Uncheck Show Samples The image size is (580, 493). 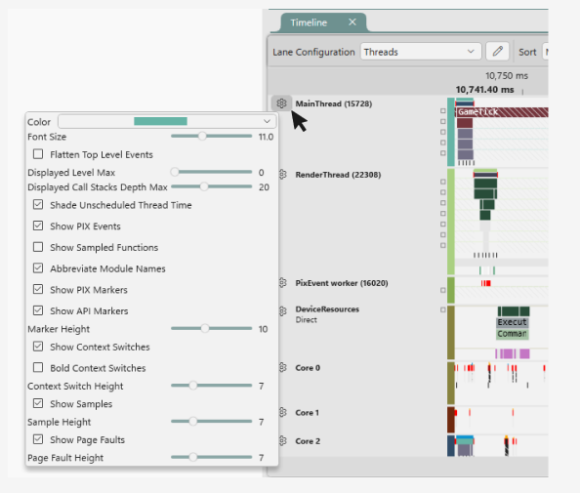(38, 403)
